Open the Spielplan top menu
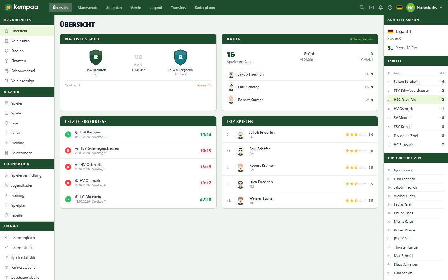This screenshot has height=280, width=448. click(114, 7)
